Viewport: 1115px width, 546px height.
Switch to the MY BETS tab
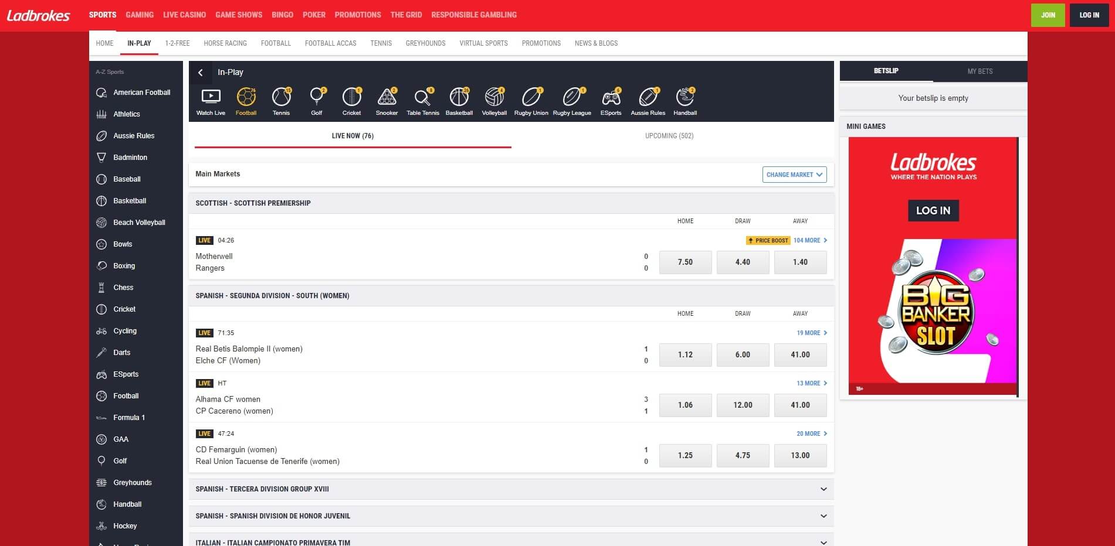coord(980,71)
